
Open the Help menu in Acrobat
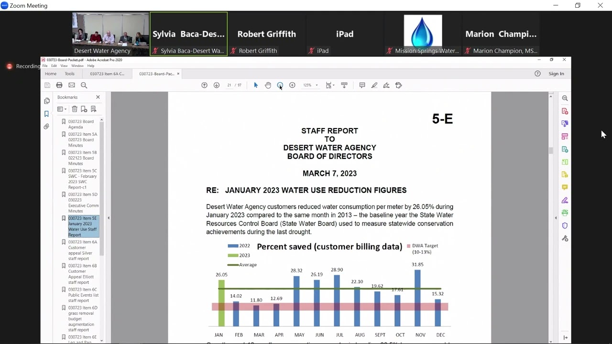pos(91,66)
